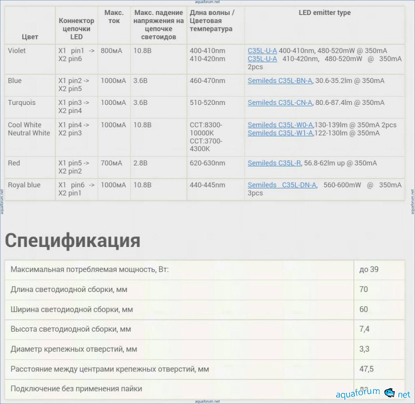Select the Максимальная потребляемая мощность row label

89,270
